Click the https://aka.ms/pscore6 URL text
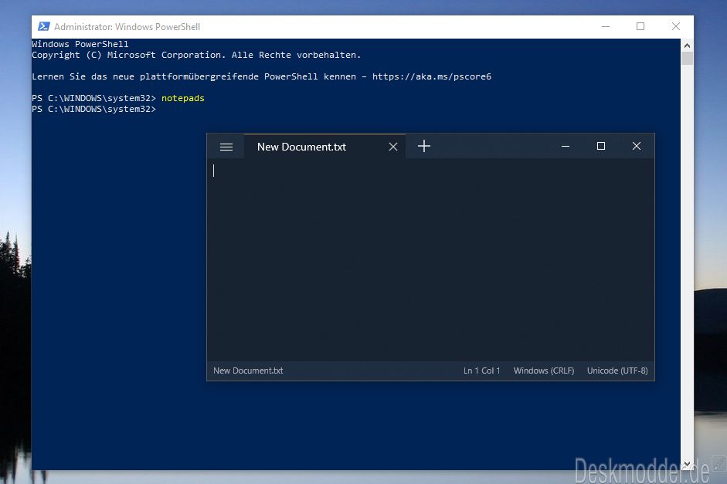This screenshot has width=727, height=484. 432,76
